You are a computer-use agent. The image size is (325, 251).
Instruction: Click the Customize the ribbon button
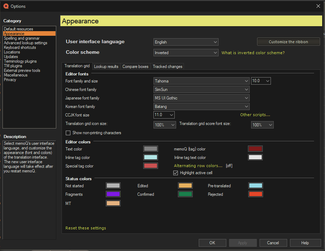click(x=288, y=41)
